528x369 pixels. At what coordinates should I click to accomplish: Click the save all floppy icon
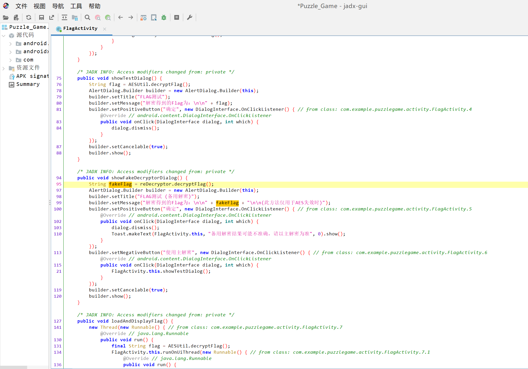(41, 18)
